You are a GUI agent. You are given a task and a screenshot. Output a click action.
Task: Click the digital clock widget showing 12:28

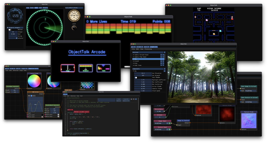[15, 16]
